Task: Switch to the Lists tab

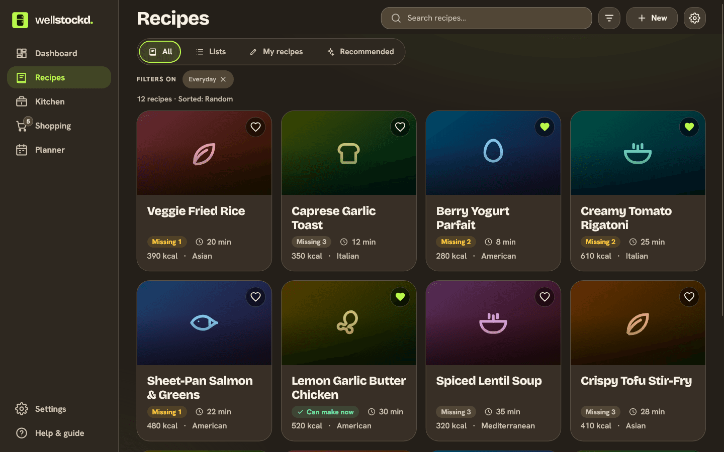Action: [x=211, y=52]
